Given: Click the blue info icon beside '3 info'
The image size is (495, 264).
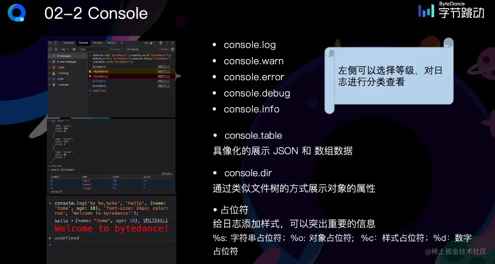Looking at the screenshot, I should (x=54, y=79).
